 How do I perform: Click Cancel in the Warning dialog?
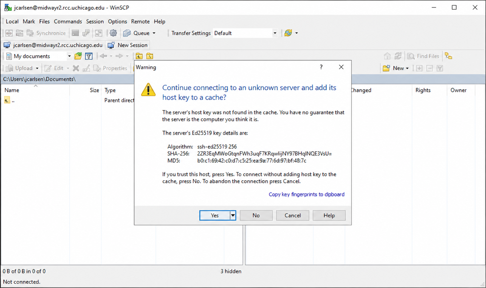[292, 215]
